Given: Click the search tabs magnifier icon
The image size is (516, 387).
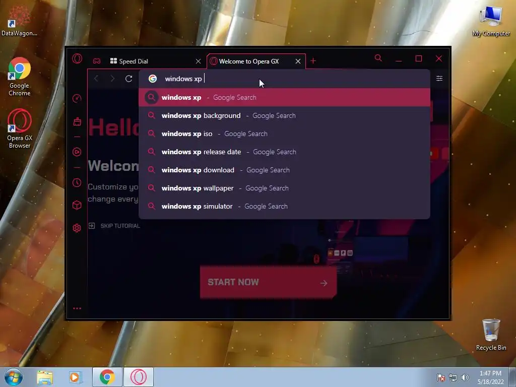Looking at the screenshot, I should click(378, 58).
